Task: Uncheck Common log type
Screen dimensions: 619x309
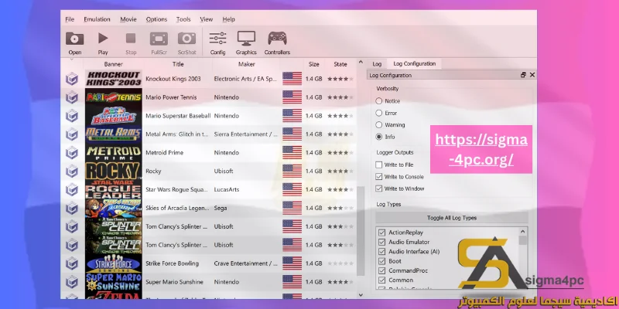Action: (x=381, y=280)
